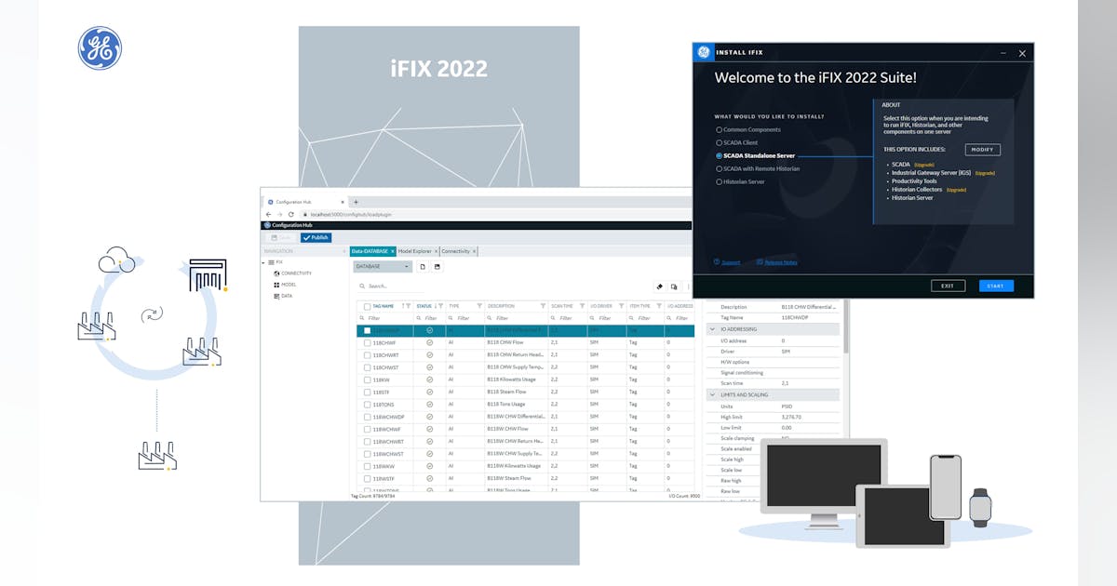The image size is (1117, 586).
Task: Click the EXIT button in installer
Action: click(948, 286)
